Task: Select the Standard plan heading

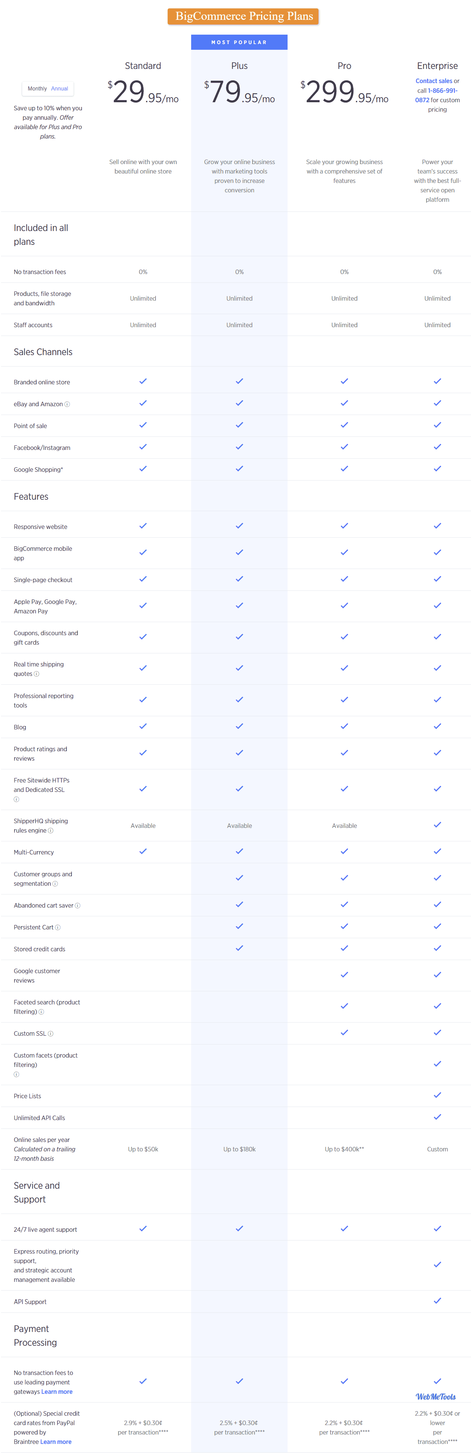Action: (x=143, y=66)
